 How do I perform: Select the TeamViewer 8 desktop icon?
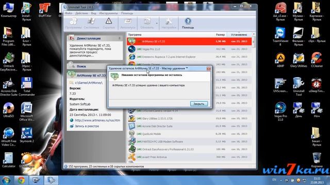280,36
